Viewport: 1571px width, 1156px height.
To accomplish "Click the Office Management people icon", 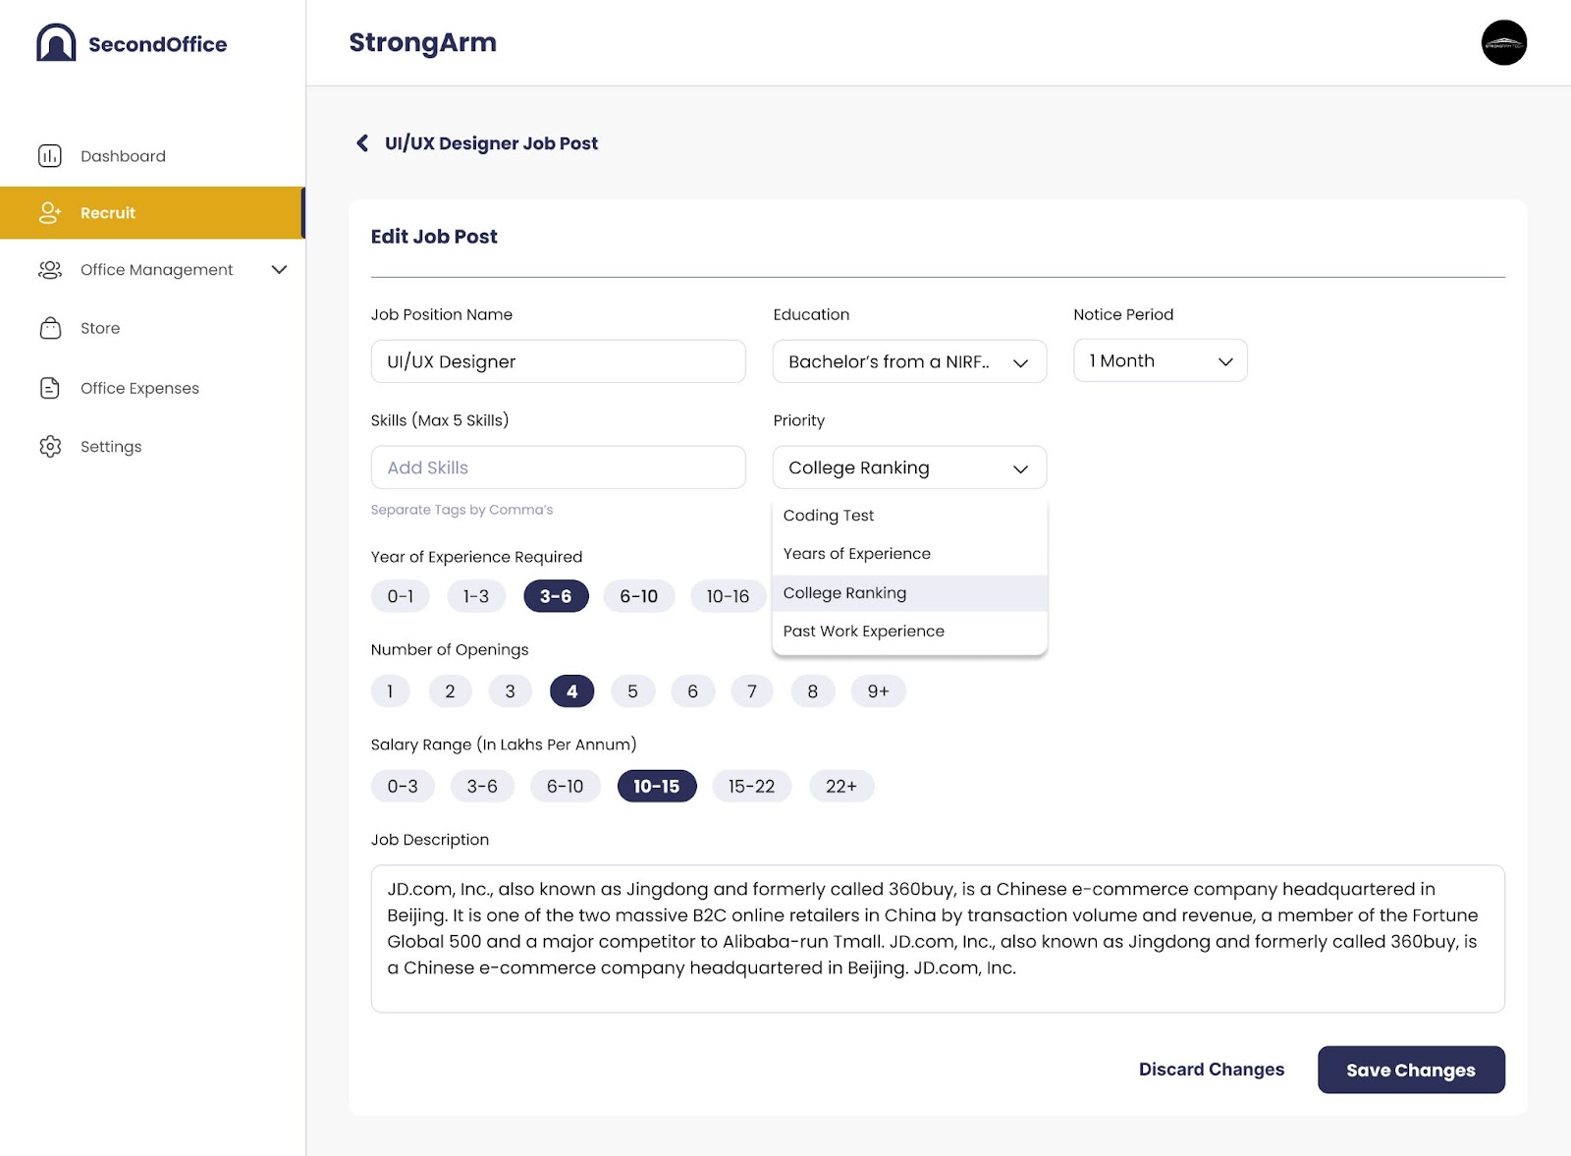I will click(x=50, y=270).
